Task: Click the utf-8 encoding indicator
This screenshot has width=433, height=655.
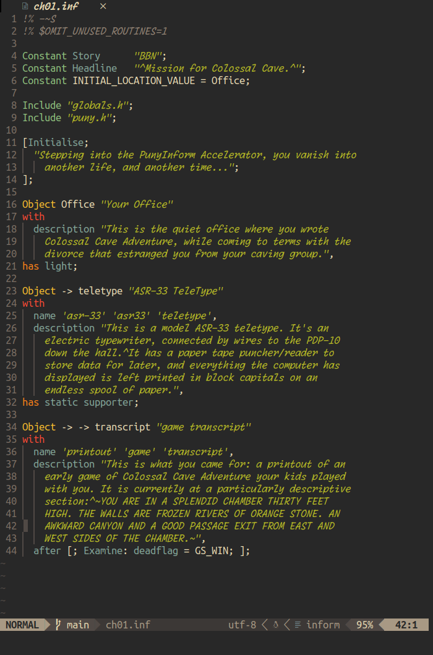Action: [242, 625]
